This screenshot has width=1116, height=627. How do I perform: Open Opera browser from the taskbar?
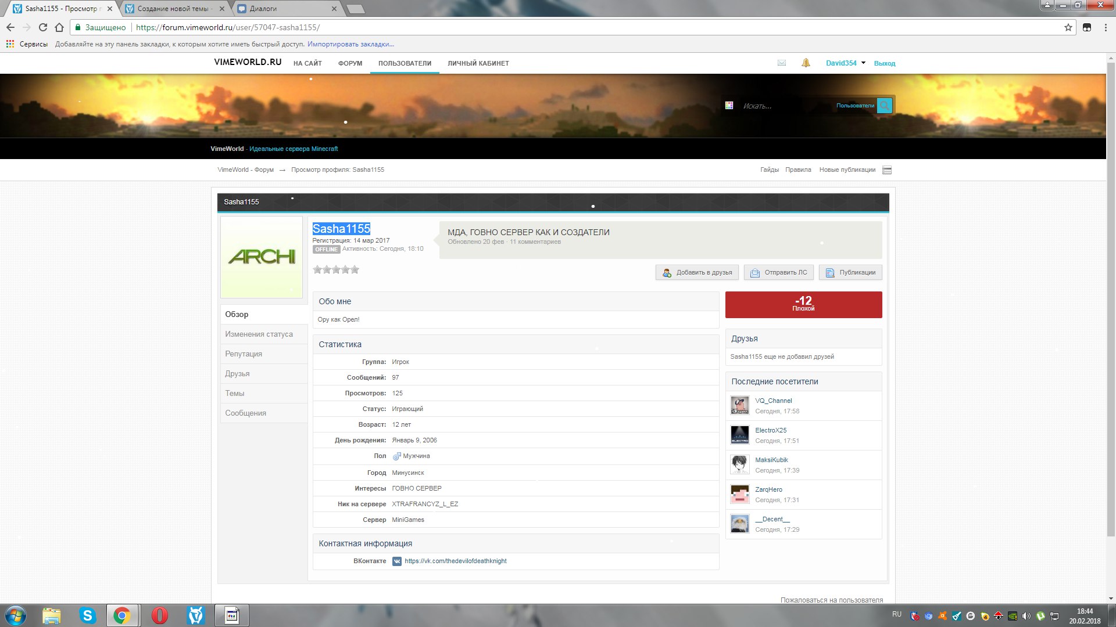159,615
